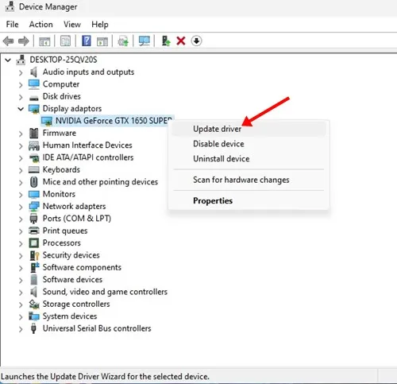This screenshot has width=397, height=384.
Task: Click the Disable device down-arrow toolbar icon
Action: point(196,41)
